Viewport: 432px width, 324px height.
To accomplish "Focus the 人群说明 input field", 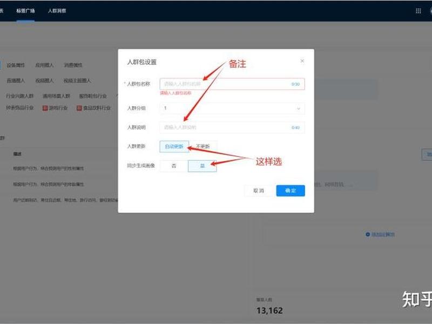I will (232, 127).
